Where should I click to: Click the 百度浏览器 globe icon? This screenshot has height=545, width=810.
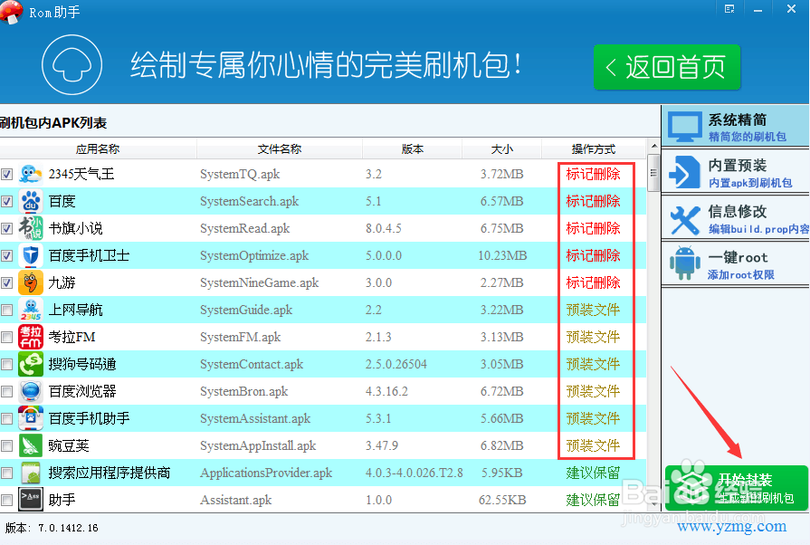pyautogui.click(x=31, y=391)
